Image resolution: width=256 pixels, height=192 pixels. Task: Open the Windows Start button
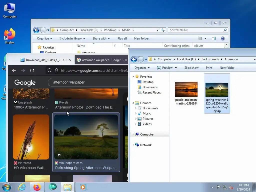coord(7,187)
